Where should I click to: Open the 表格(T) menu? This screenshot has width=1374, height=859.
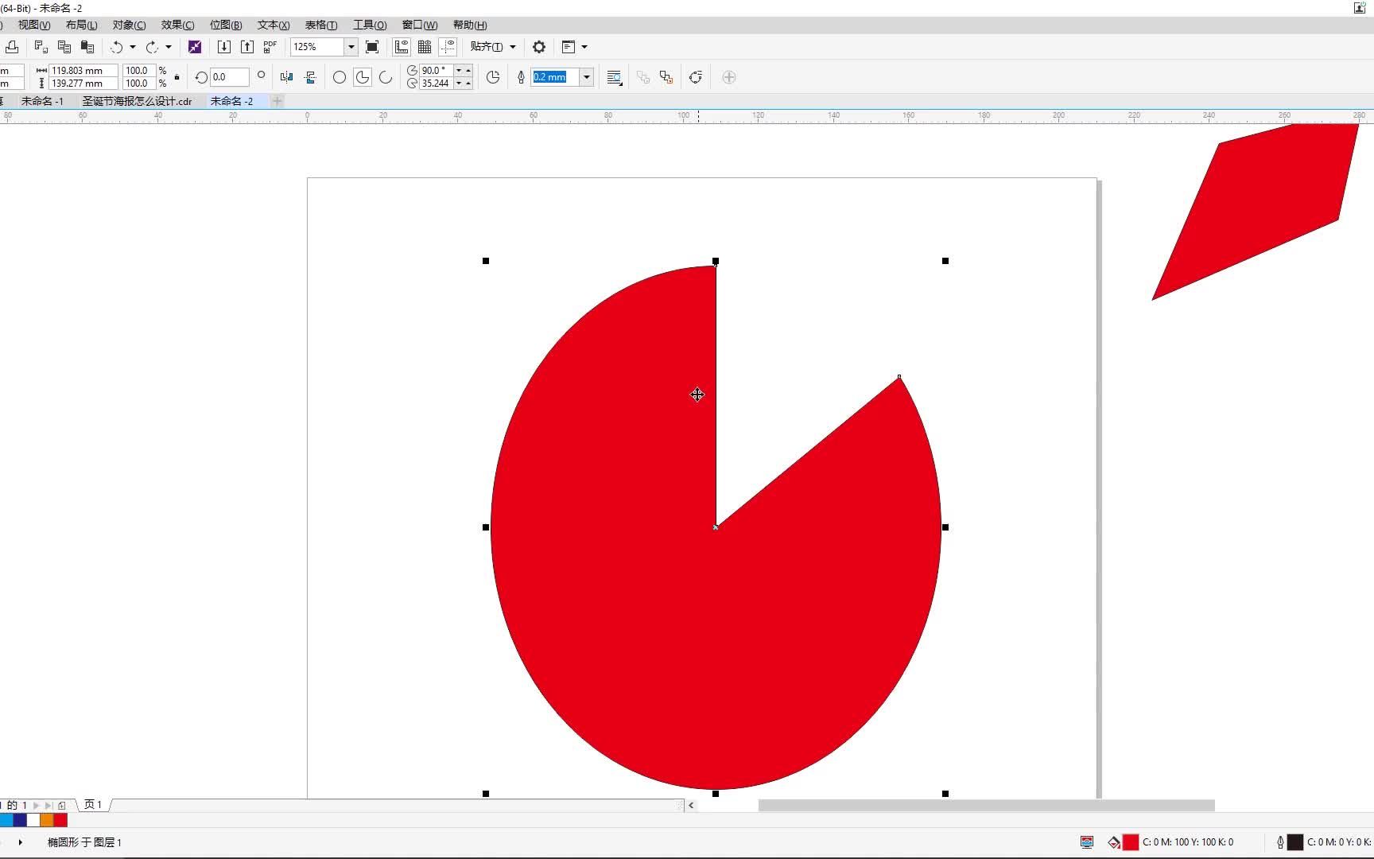click(x=321, y=25)
